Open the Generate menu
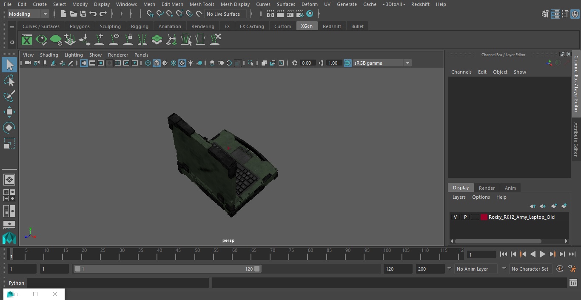Screen dimensions: 581x300 click(x=347, y=4)
